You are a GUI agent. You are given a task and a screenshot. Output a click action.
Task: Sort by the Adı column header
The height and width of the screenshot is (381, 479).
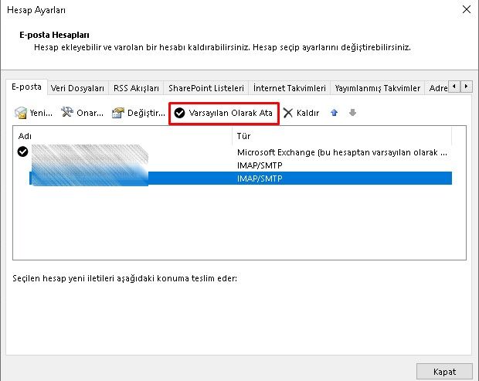point(124,136)
